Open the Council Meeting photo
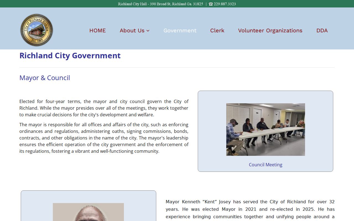Screen dimensions: 354x221 click(265, 130)
